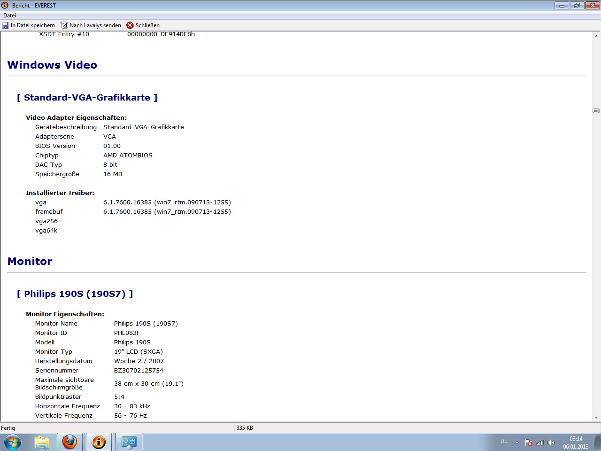Click 'Fertig' status bar text
The image size is (601, 451).
tap(8, 428)
